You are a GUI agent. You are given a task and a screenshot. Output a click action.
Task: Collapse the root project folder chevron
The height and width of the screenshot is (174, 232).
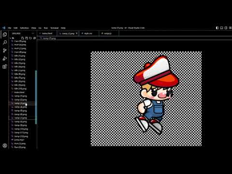pos(11,38)
